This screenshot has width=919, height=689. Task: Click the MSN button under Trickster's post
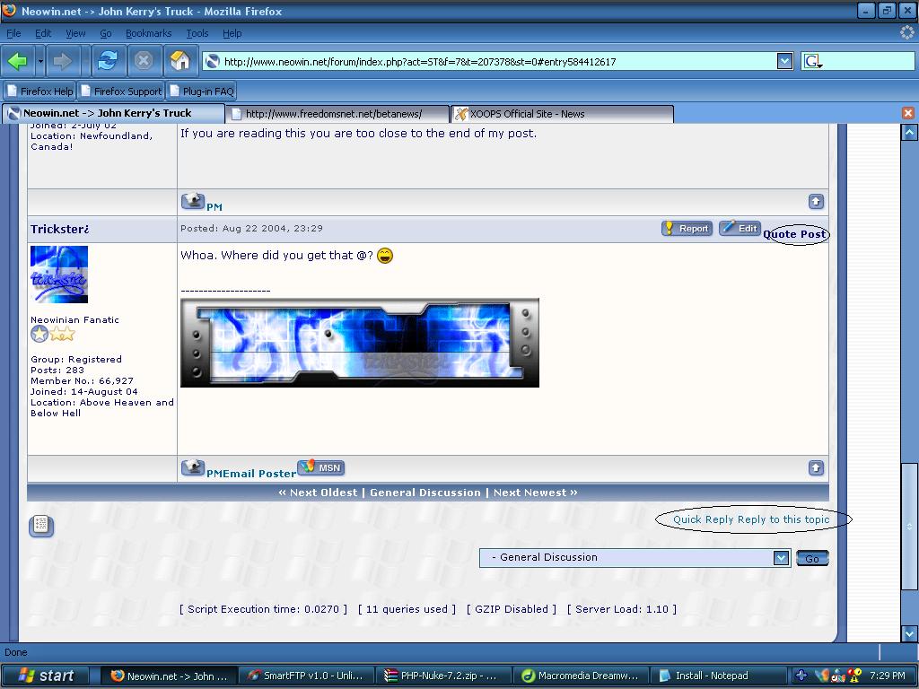pos(321,467)
